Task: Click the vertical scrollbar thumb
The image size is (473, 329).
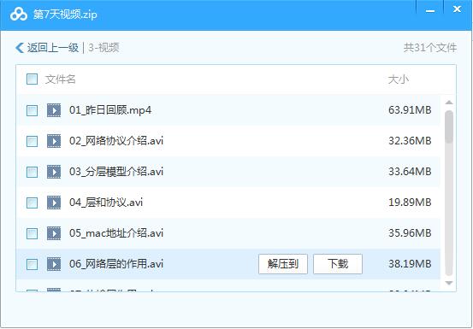Action: click(449, 193)
